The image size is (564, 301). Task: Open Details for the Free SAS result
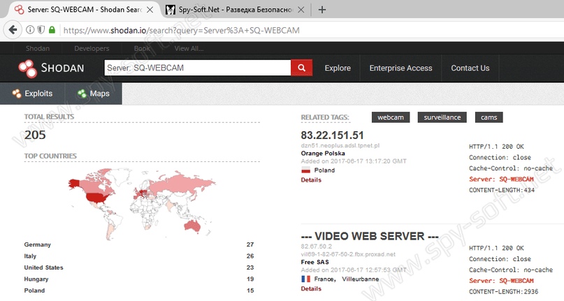(311, 288)
